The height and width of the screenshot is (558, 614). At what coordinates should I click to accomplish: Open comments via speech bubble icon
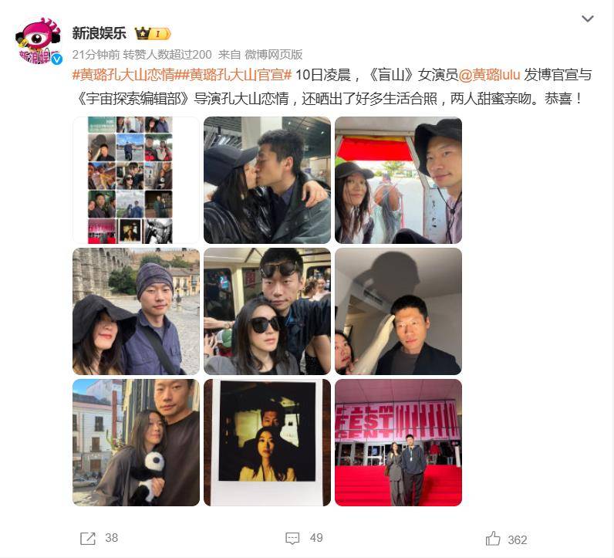[292, 539]
